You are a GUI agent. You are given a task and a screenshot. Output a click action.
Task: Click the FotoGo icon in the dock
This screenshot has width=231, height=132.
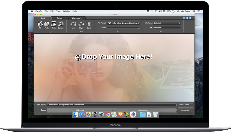pos(133,114)
